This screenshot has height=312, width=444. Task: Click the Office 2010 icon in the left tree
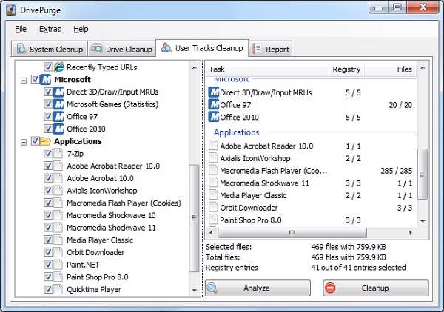pos(58,129)
